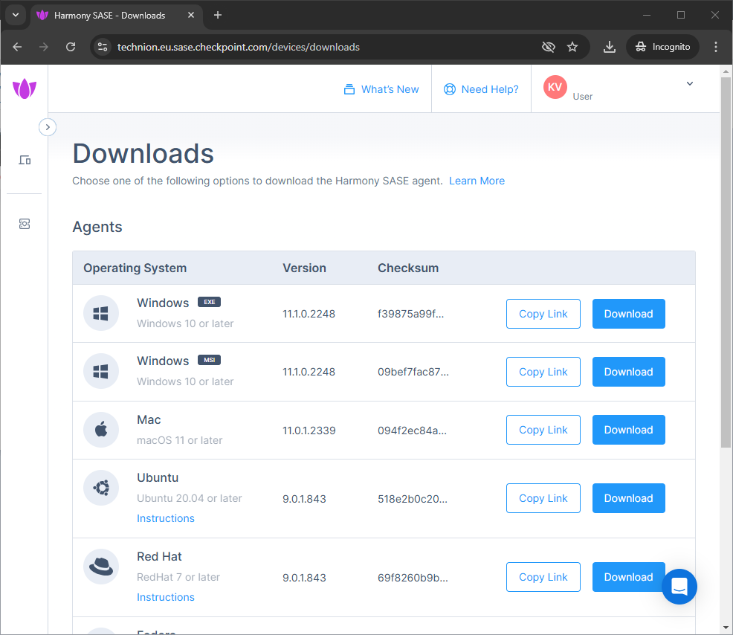The height and width of the screenshot is (635, 733).
Task: Click the Version column header
Action: click(304, 268)
